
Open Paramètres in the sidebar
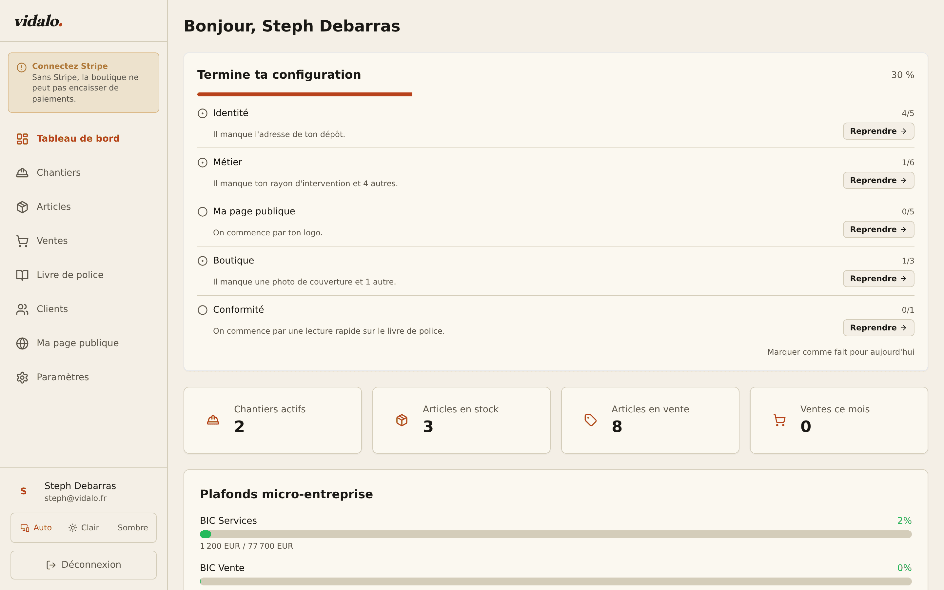coord(84,377)
